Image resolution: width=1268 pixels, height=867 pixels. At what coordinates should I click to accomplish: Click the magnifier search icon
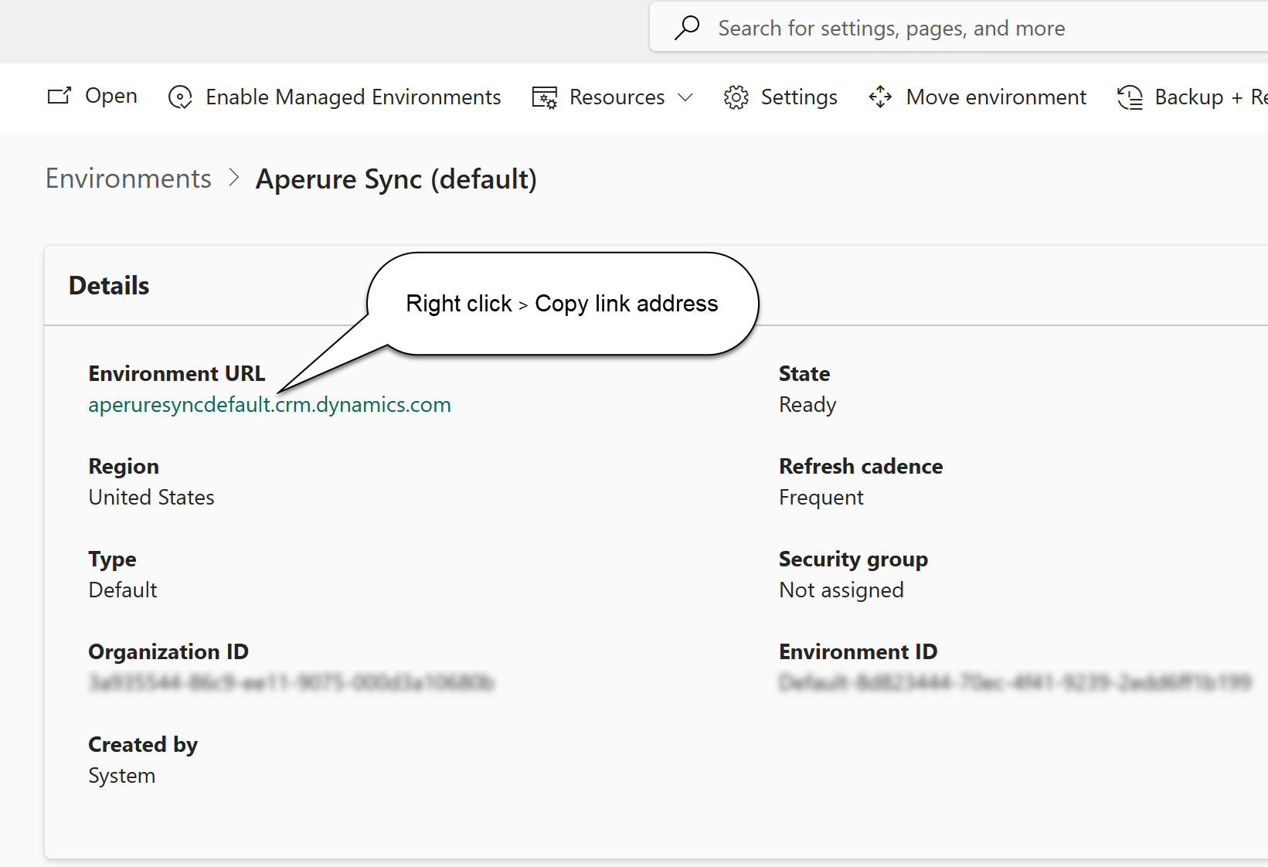(686, 28)
